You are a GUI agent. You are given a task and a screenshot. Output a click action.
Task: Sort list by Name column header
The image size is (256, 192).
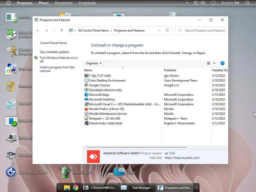(x=88, y=70)
